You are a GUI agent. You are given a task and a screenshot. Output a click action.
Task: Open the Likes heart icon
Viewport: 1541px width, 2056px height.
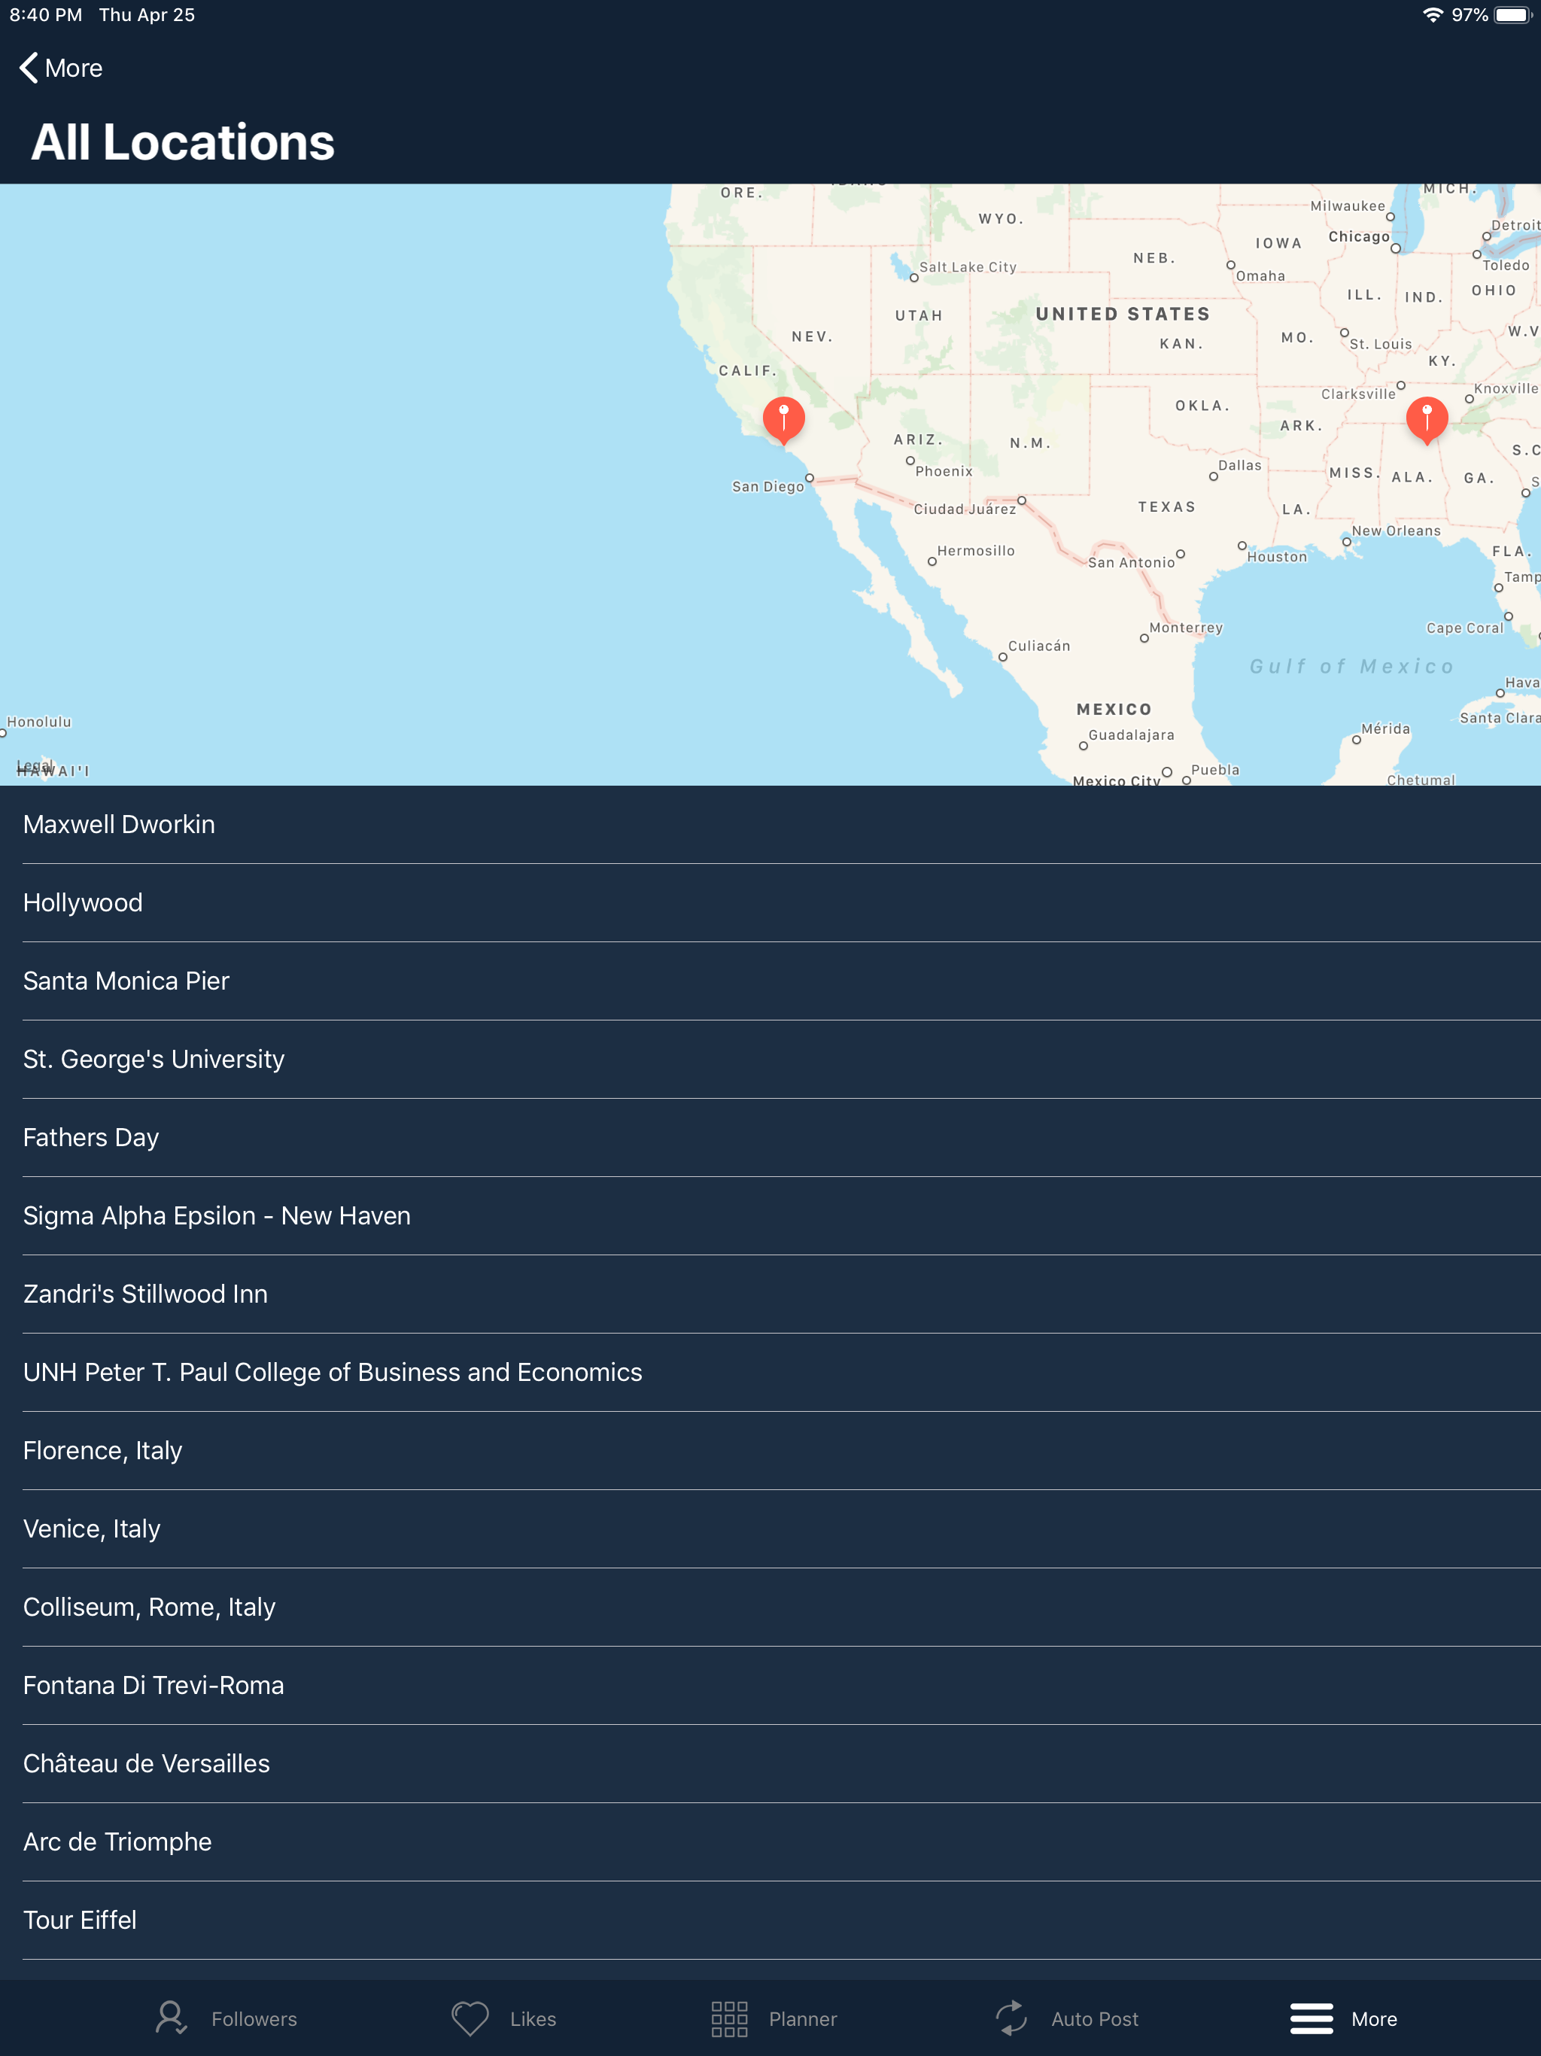click(470, 2018)
